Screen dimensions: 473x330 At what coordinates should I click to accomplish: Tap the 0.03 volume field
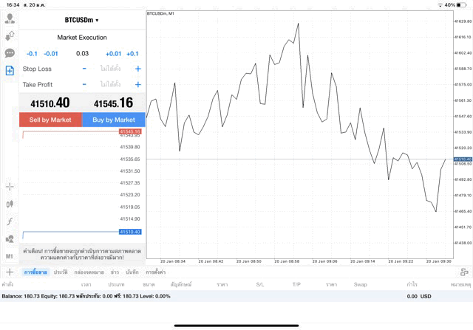82,54
